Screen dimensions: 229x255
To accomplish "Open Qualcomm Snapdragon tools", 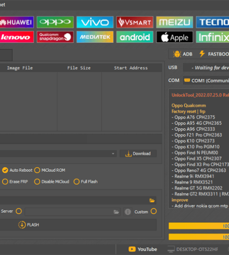I will click(55, 37).
